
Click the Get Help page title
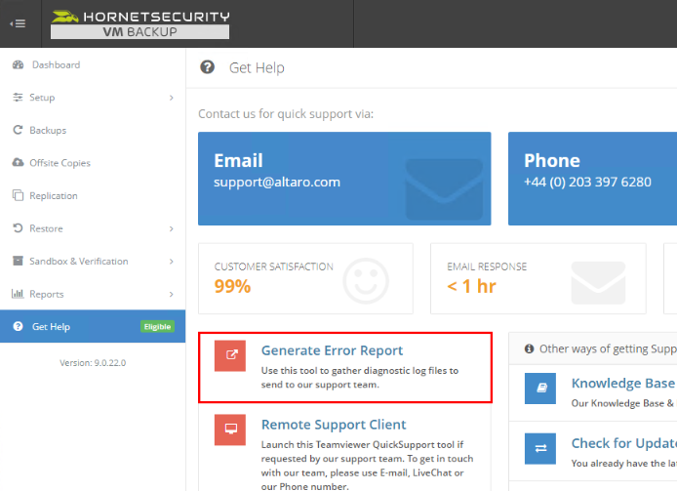[x=257, y=68]
